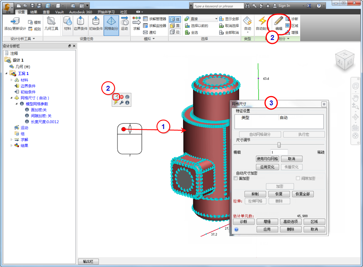The height and width of the screenshot is (267, 363).
Task: Click the 高级选项 button
Action: [291, 222]
